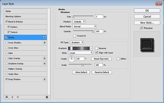Open the Texture settings row

pyautogui.click(x=14, y=32)
